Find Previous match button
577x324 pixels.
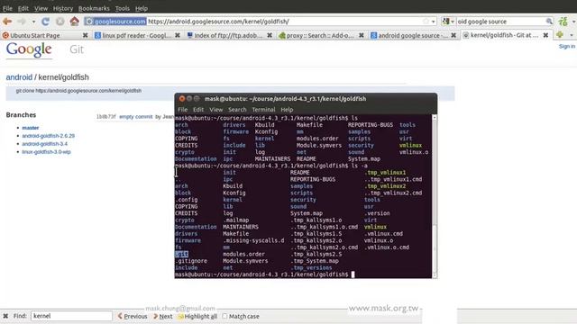click(133, 316)
